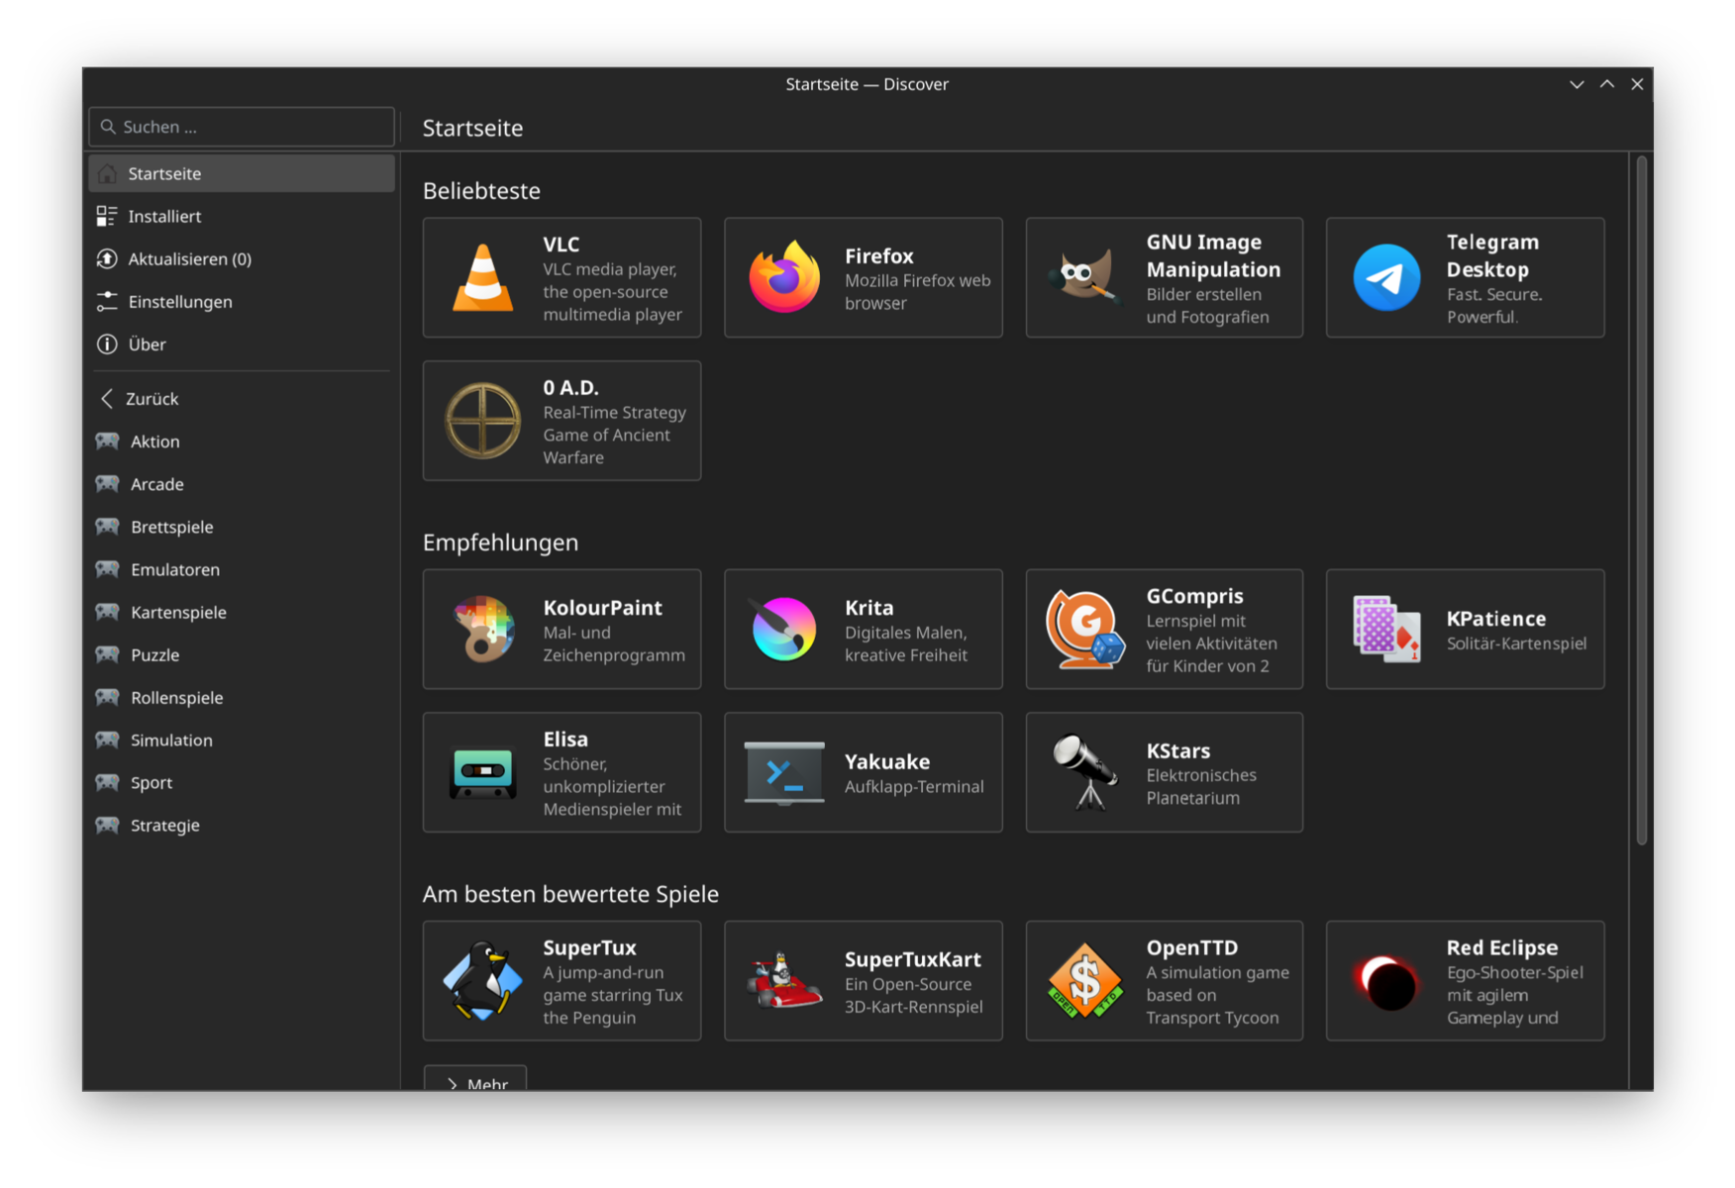This screenshot has height=1188, width=1735.
Task: Open the GNU Image Manipulation title
Action: [x=1213, y=255]
